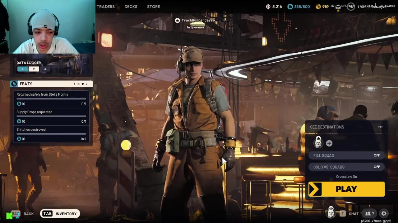
Task: Click 'In Speranza' status text
Action: 196,27
